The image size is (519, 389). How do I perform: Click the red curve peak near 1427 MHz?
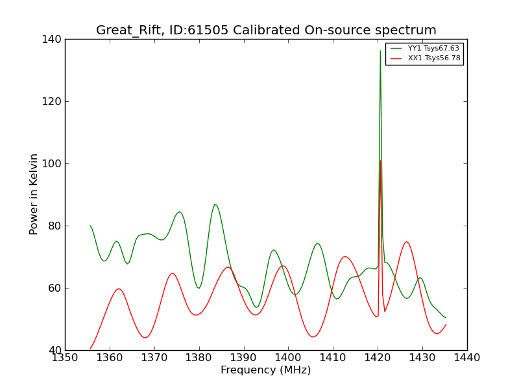pyautogui.click(x=407, y=242)
